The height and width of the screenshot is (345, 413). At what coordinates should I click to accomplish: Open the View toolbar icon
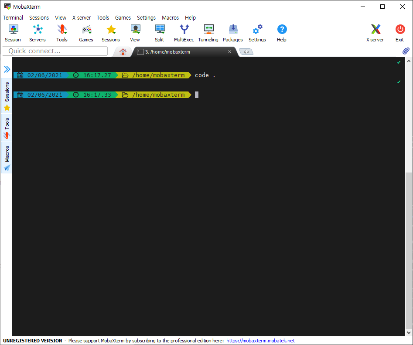pos(135,33)
